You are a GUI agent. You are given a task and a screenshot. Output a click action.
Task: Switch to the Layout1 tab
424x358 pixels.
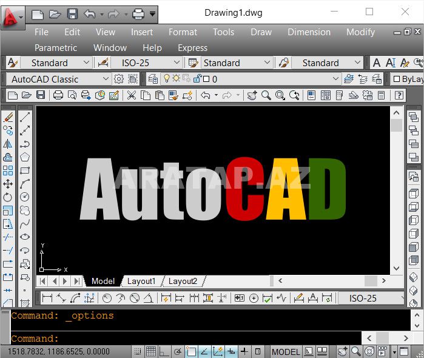coord(141,281)
